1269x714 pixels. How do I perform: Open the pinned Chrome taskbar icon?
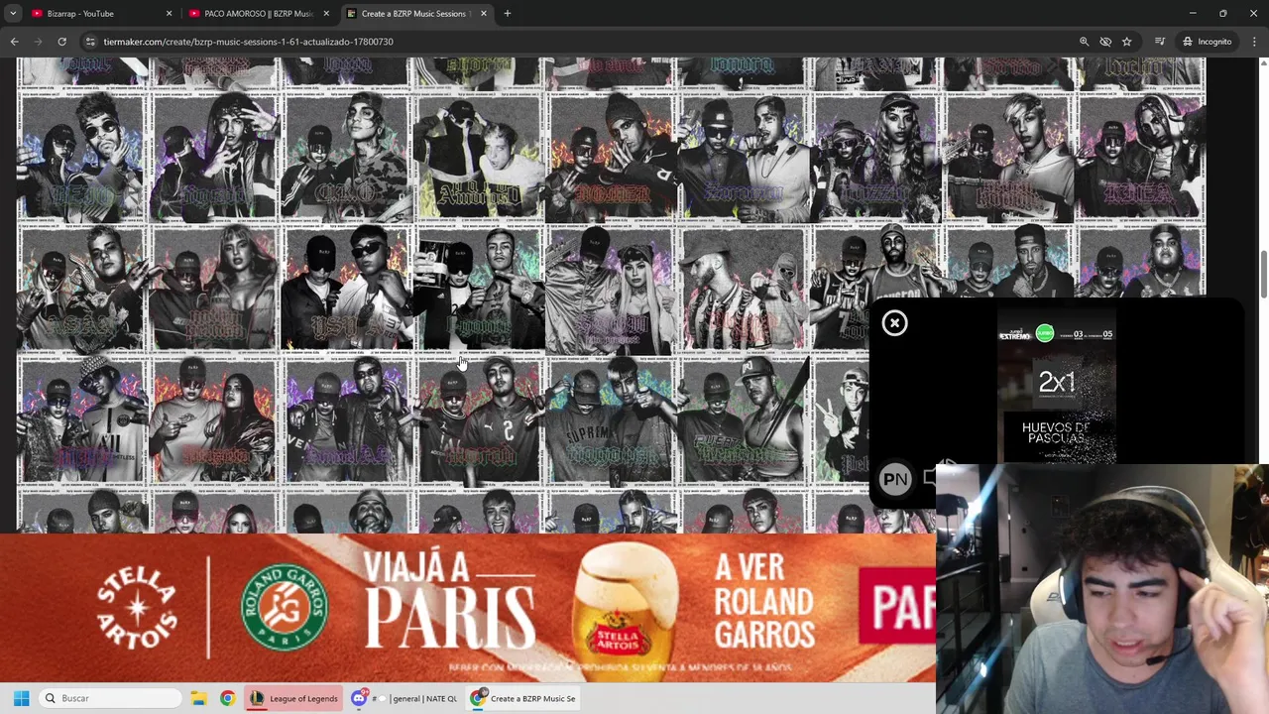click(x=227, y=698)
